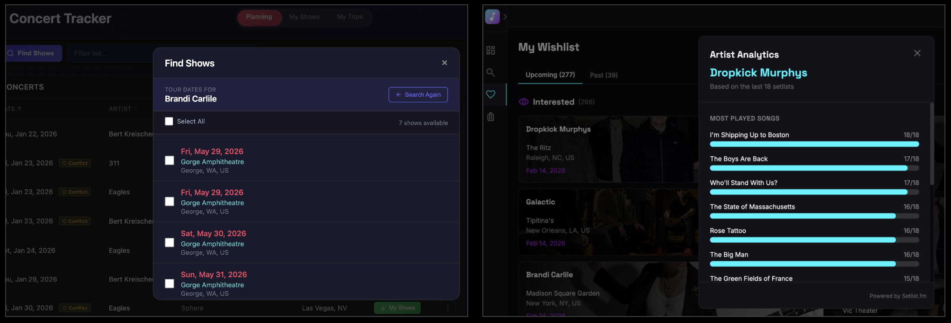
Task: Check the Select All checkbox
Action: coord(169,121)
